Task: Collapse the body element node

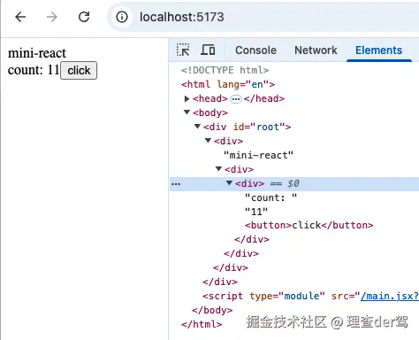Action: point(187,112)
